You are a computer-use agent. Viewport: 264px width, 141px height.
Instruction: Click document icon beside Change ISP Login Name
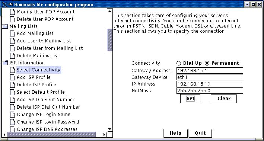12,115
